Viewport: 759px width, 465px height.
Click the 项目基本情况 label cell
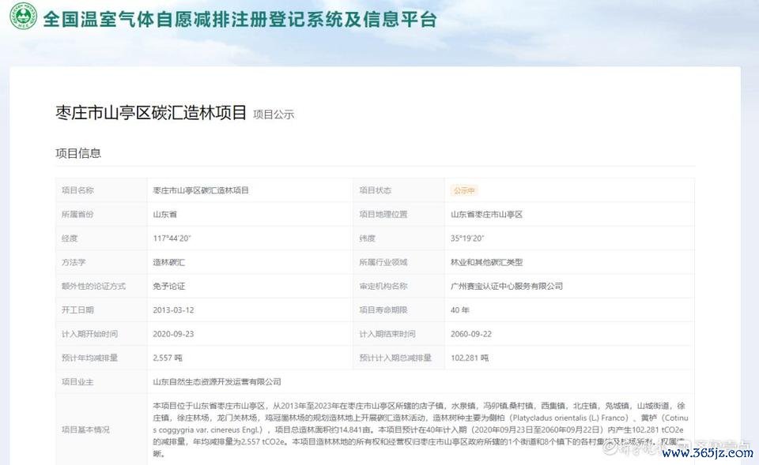pyautogui.click(x=101, y=429)
